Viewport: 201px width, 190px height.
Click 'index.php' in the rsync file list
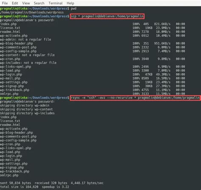tap(8, 117)
